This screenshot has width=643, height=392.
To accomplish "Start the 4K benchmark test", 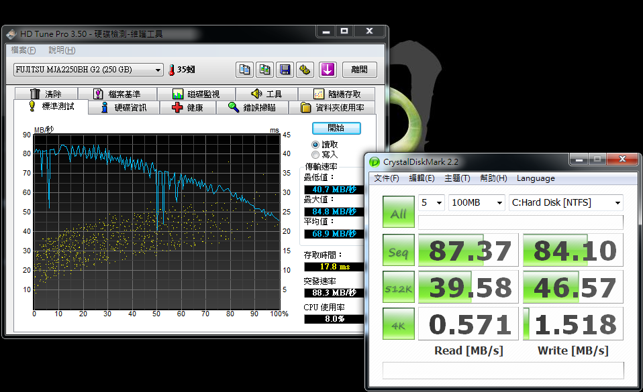I will [x=398, y=324].
